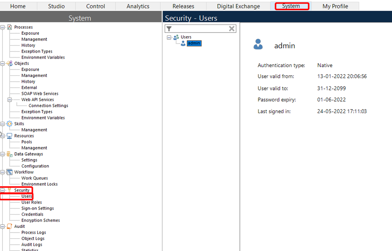Click the Skills gear icon
Screen dimensions: 392x251
tap(9, 124)
